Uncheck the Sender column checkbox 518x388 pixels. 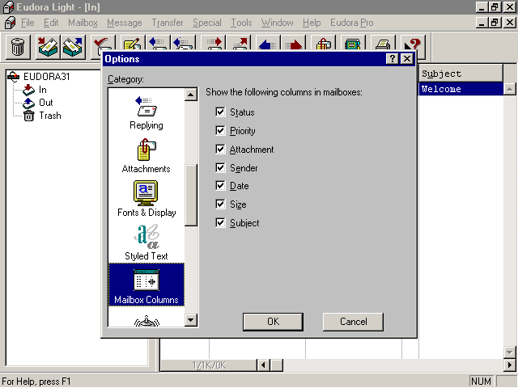point(220,167)
